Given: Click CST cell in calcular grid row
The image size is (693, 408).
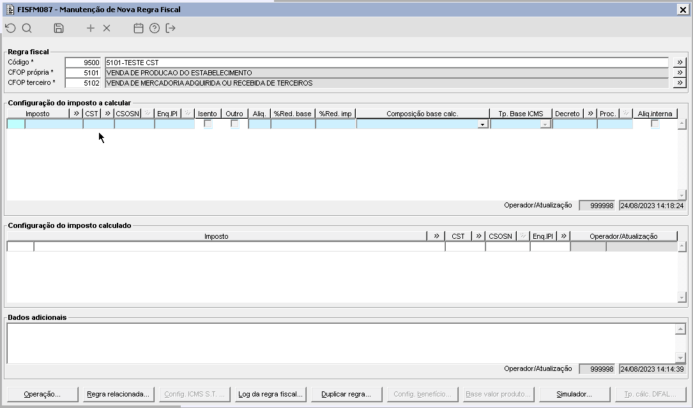Looking at the screenshot, I should (x=98, y=124).
